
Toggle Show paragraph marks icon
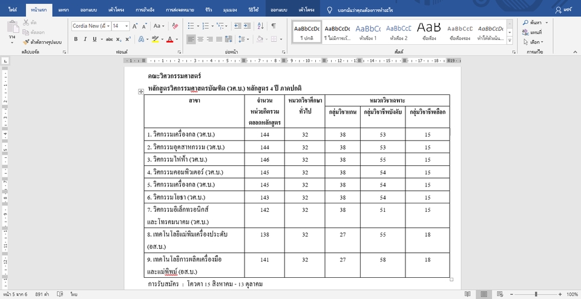tap(274, 26)
